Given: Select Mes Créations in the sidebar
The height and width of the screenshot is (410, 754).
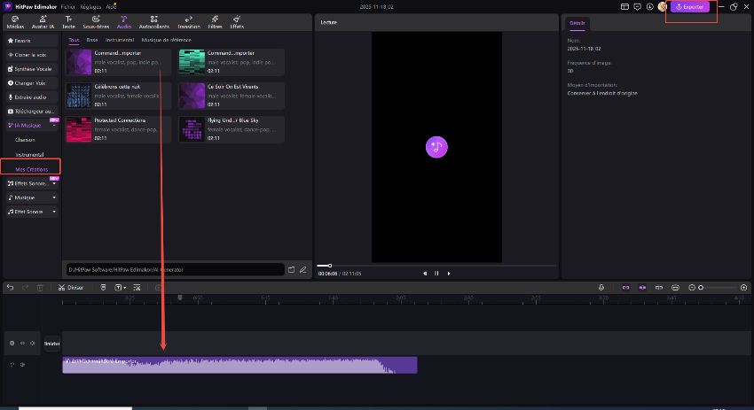Looking at the screenshot, I should (x=31, y=169).
